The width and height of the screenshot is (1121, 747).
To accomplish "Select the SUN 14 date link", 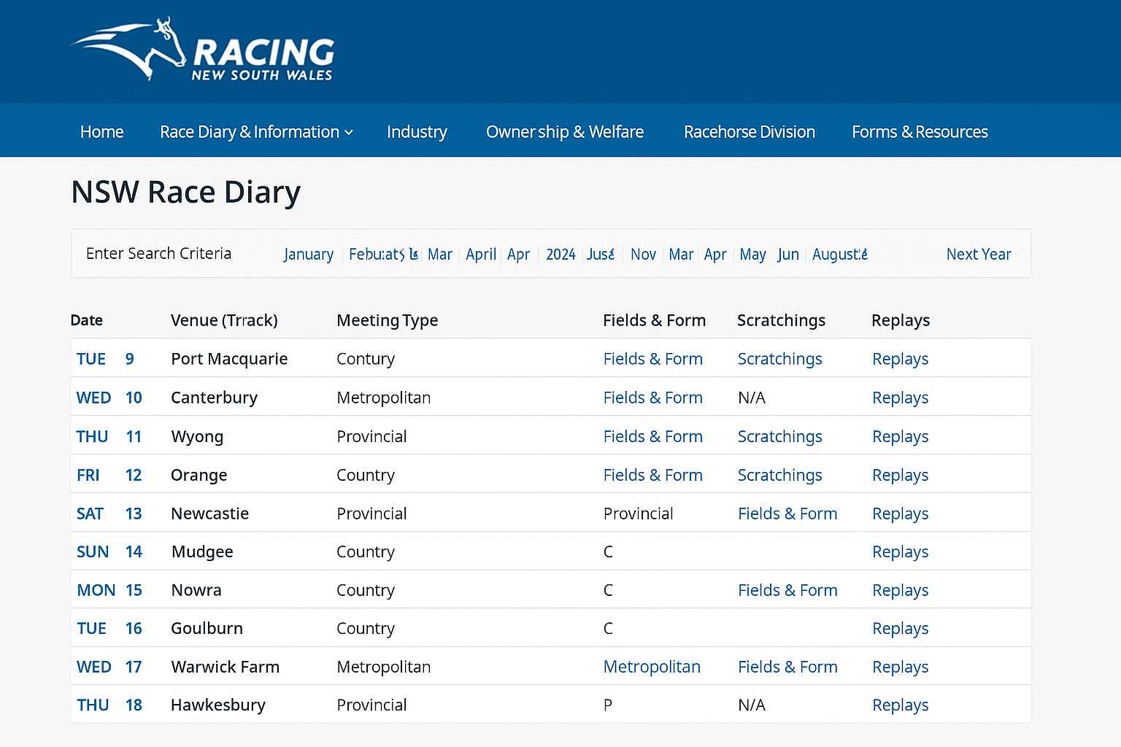I will [x=109, y=551].
